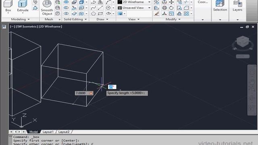Restore the drawing viewport window
Screen dimensions: 258x145
[x=247, y=27]
